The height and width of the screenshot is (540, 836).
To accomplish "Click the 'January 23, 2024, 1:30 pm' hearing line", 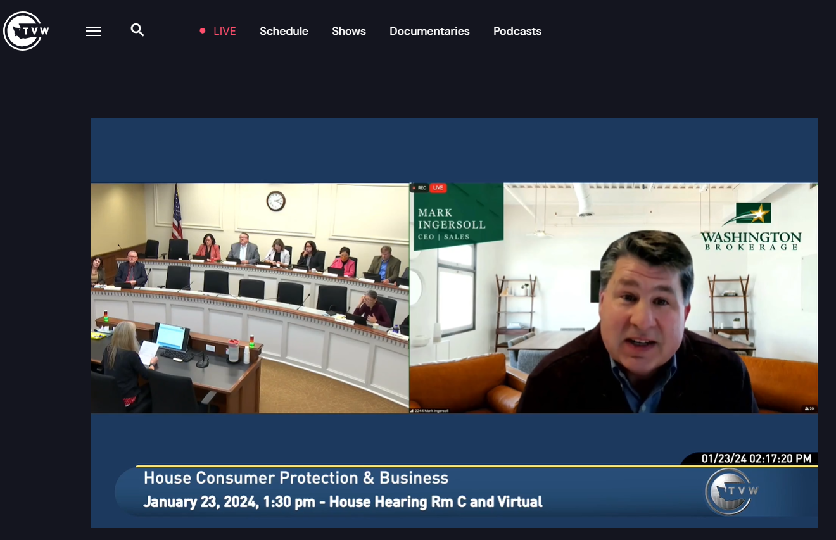I will point(343,502).
